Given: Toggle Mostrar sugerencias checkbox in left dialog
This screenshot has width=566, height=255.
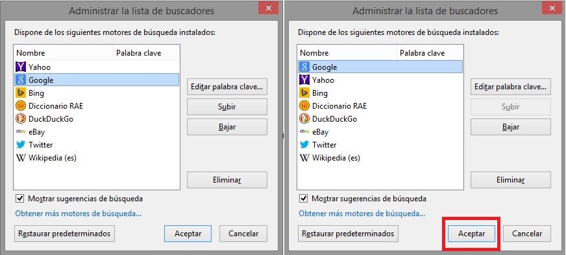Looking at the screenshot, I should point(20,199).
